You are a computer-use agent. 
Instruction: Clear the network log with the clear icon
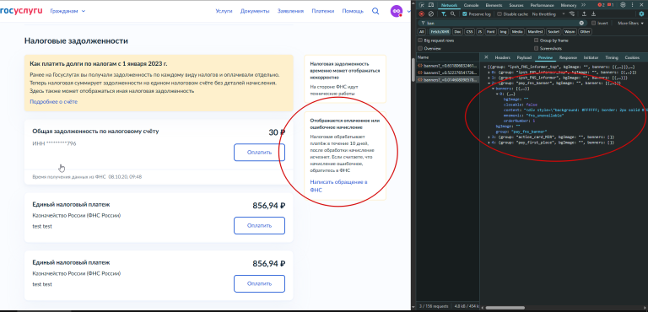431,13
